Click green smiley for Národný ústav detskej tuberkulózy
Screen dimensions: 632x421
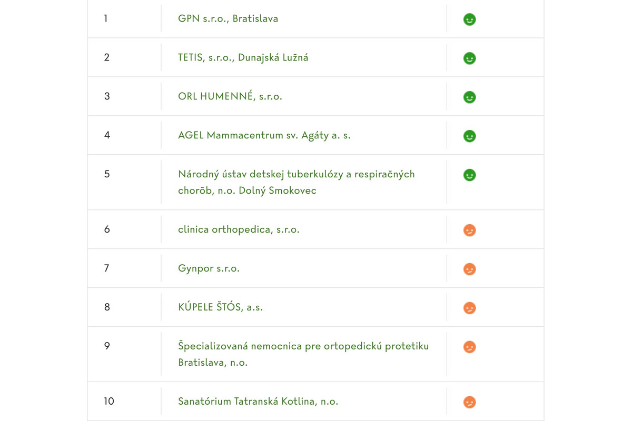(x=469, y=175)
